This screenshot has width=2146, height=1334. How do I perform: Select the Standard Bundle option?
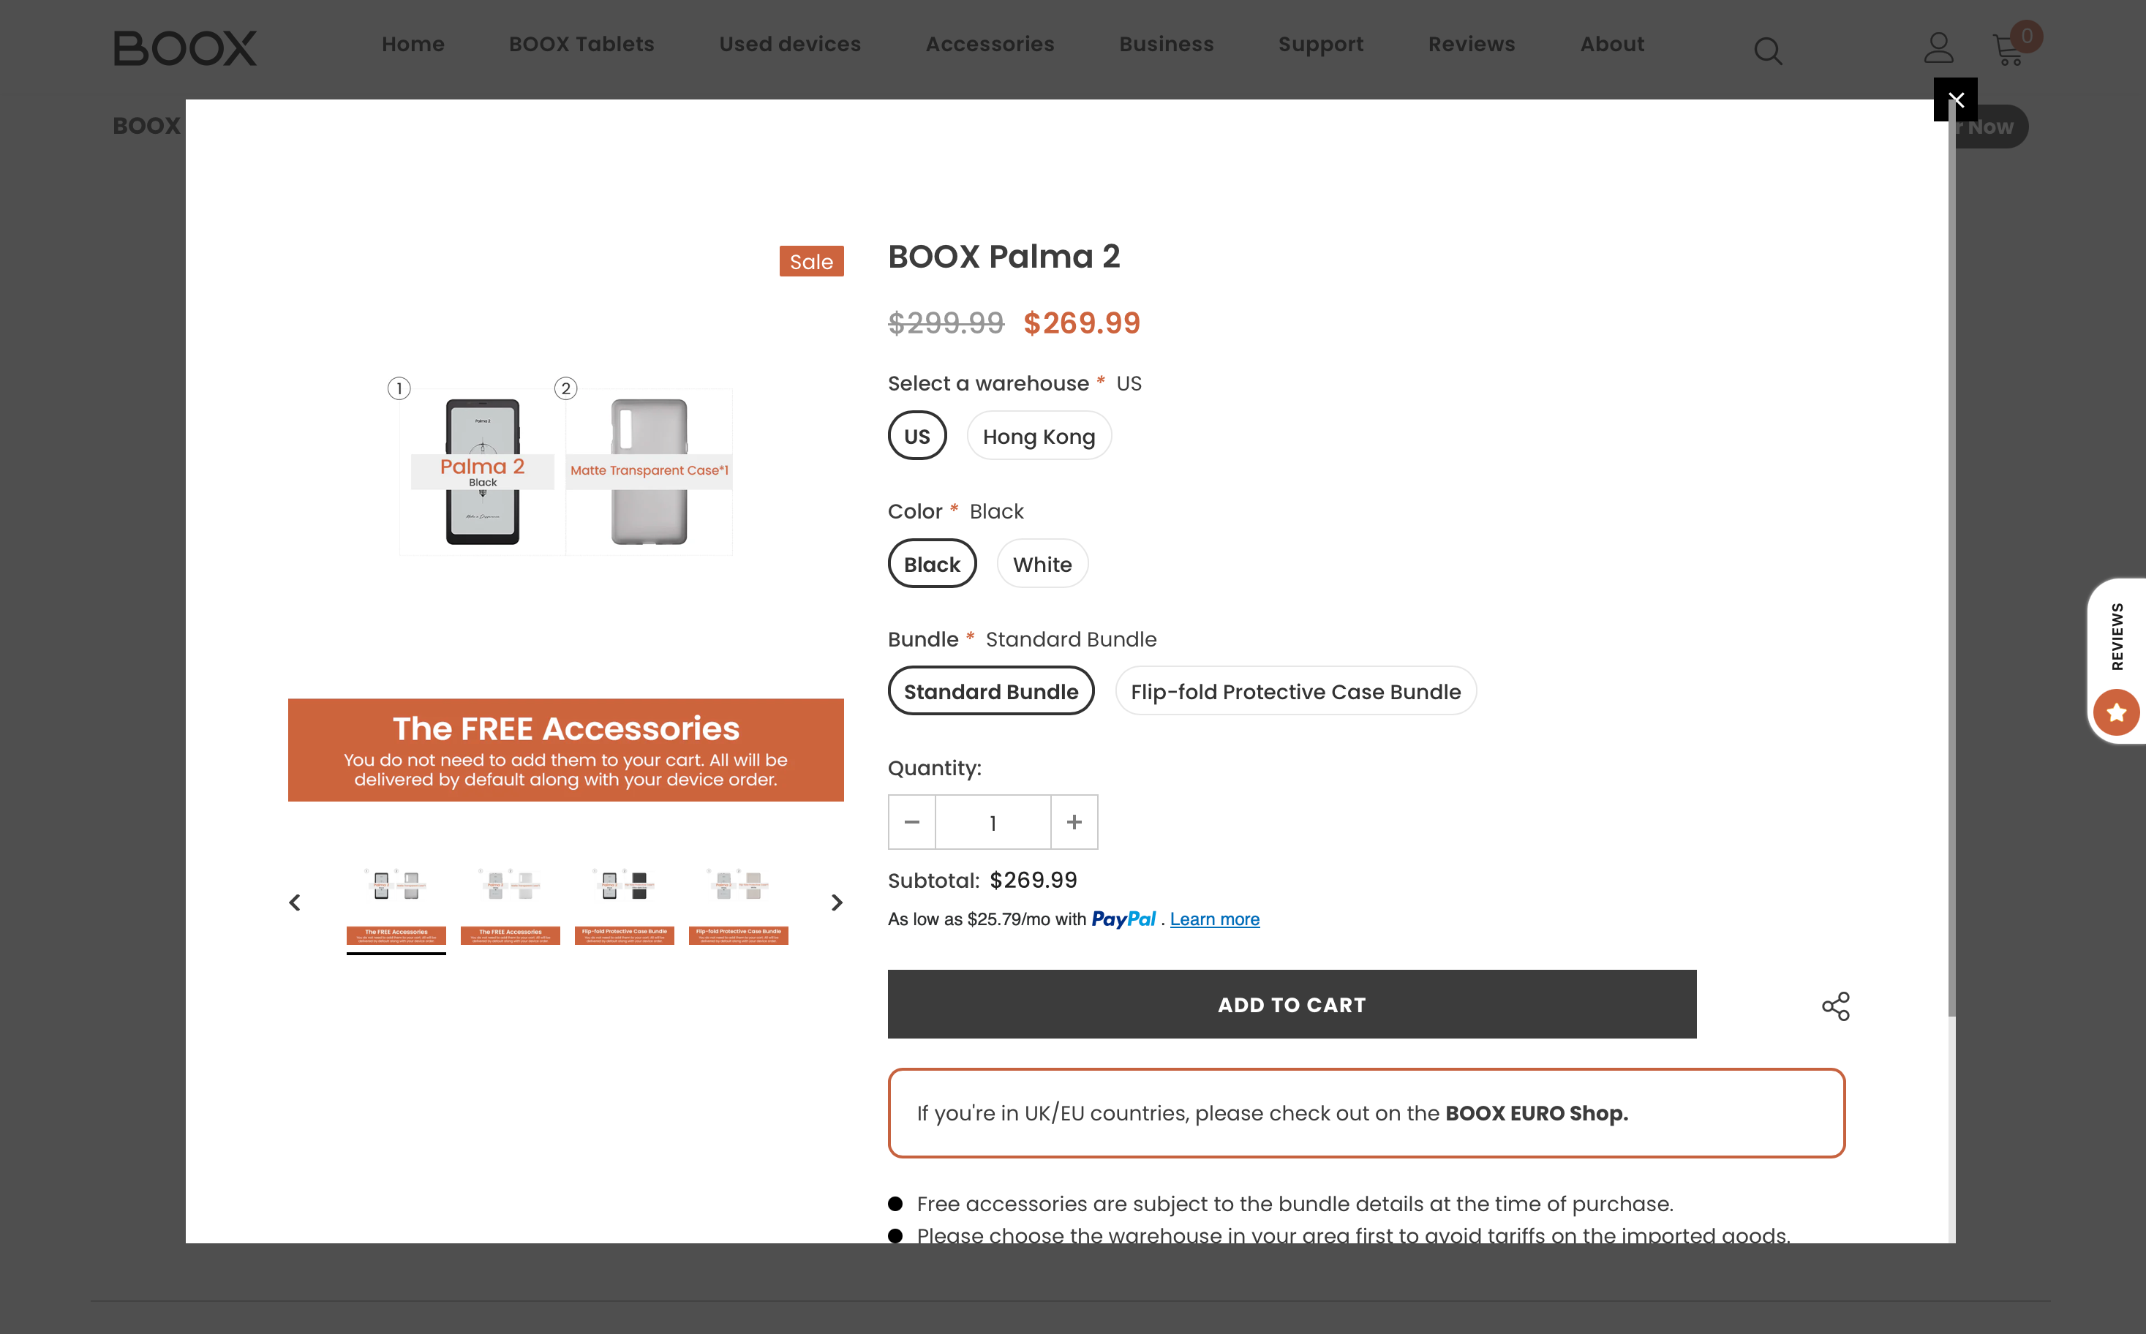pyautogui.click(x=991, y=691)
